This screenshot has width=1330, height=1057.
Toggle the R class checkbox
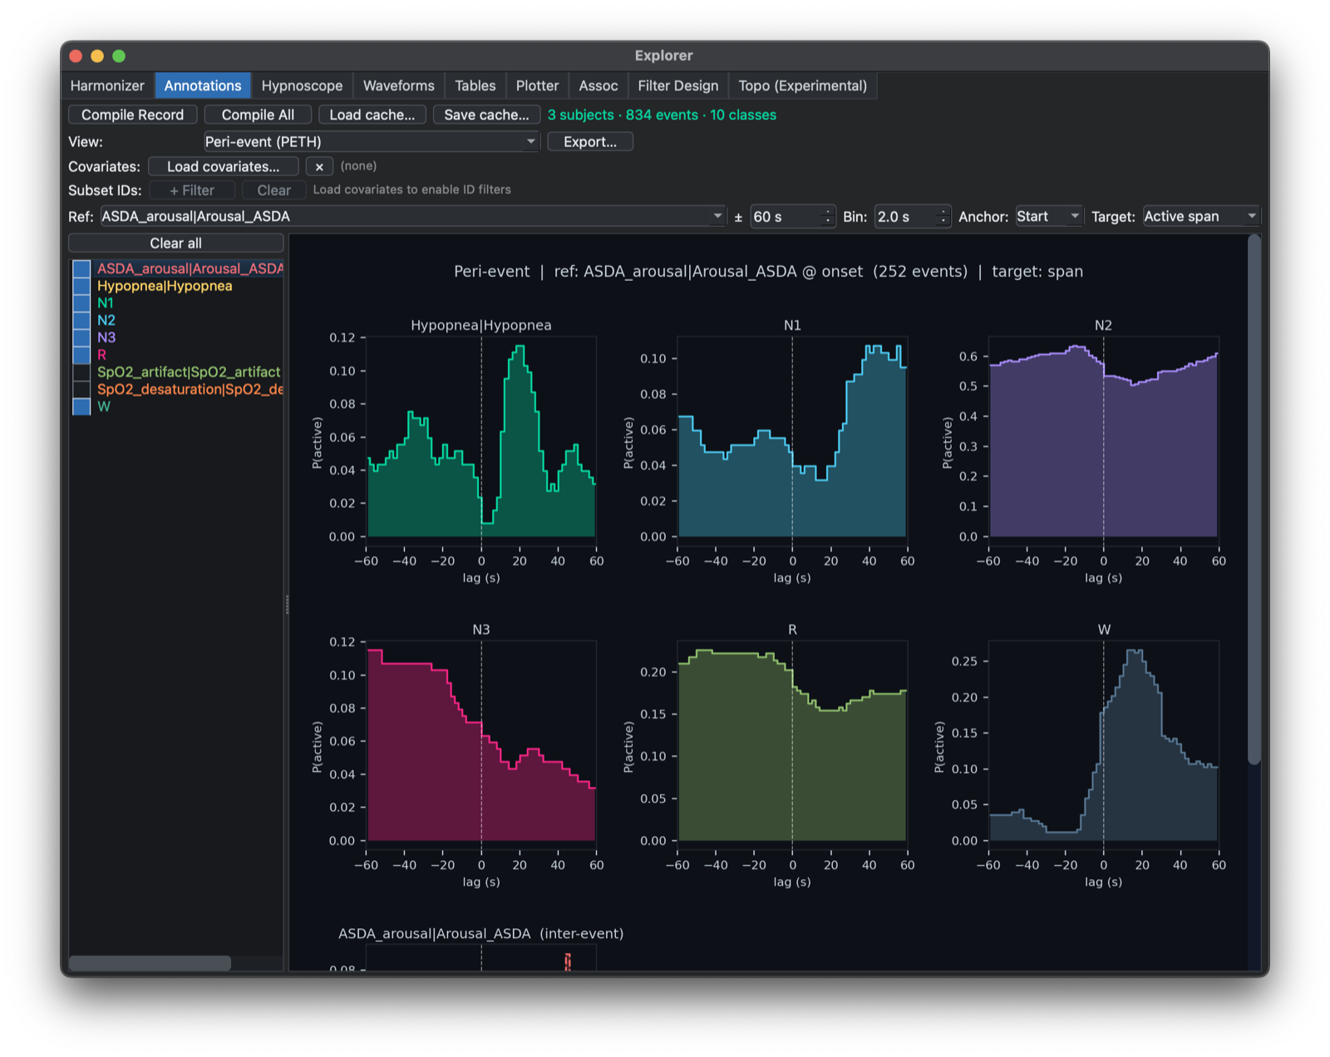pos(81,355)
